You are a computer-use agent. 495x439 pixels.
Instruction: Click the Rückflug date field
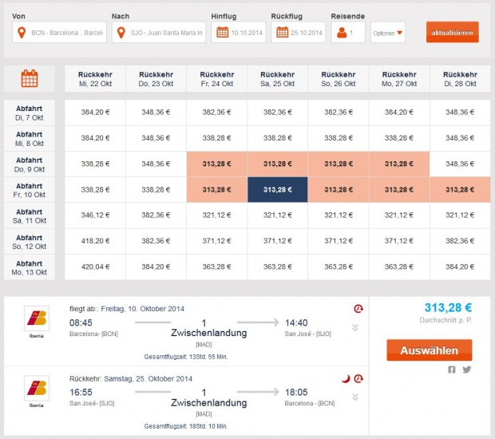click(x=299, y=33)
